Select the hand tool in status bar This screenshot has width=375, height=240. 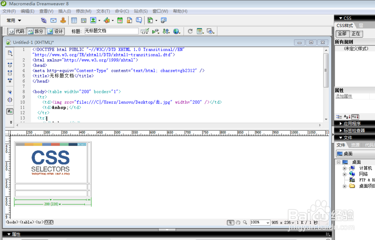tap(238, 222)
